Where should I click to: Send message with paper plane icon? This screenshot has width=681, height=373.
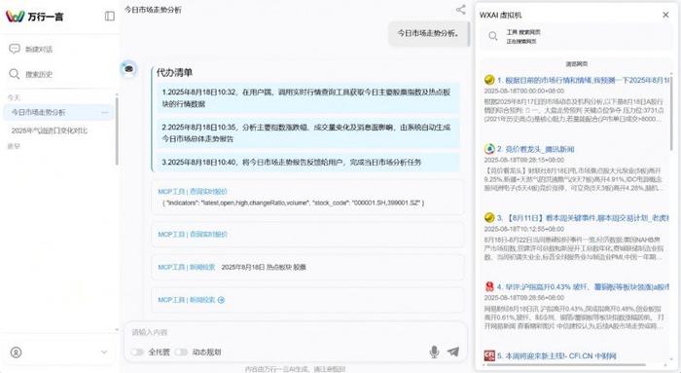click(x=453, y=352)
